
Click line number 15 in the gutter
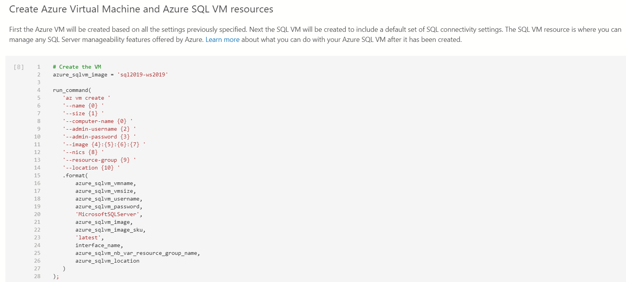[x=37, y=176]
